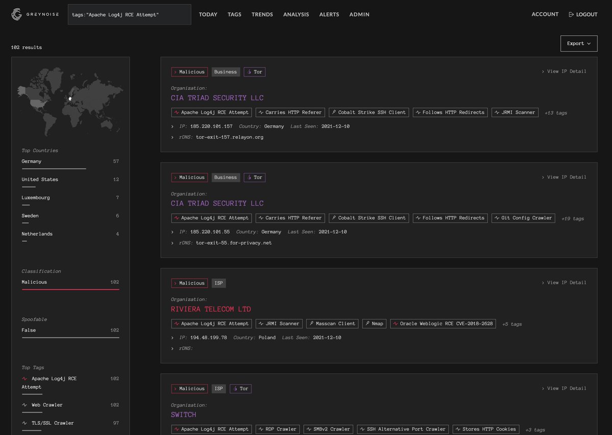Expand the +13 tags on first result
Screen dimensions: 612x435
coord(555,113)
